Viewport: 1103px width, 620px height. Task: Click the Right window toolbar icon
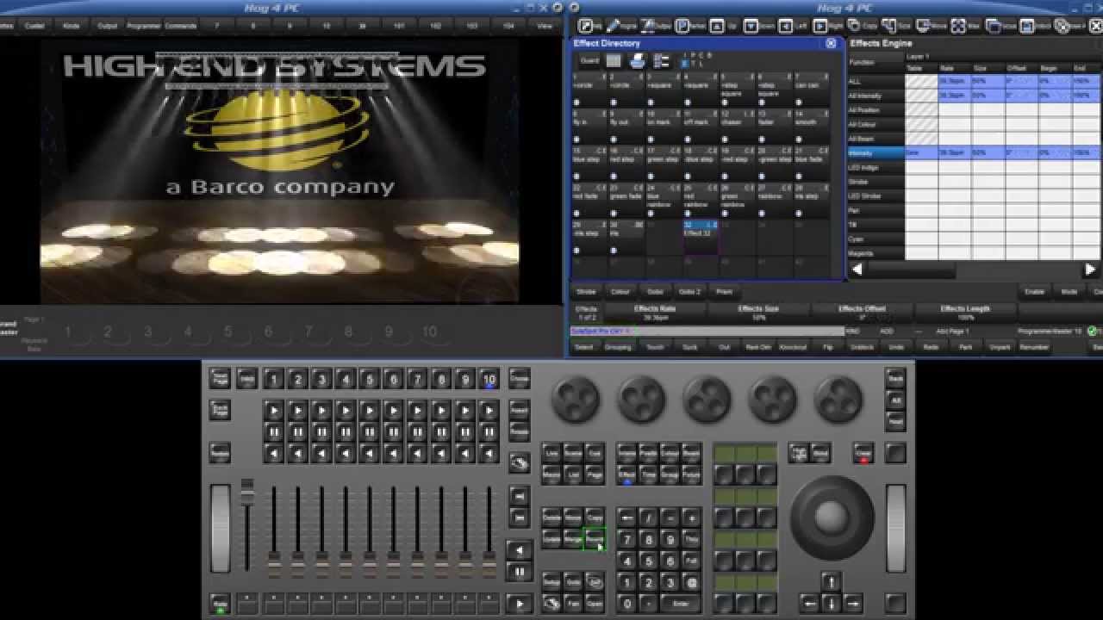pyautogui.click(x=828, y=27)
